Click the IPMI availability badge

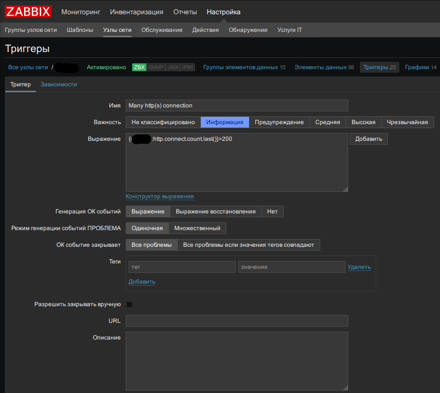[x=188, y=67]
